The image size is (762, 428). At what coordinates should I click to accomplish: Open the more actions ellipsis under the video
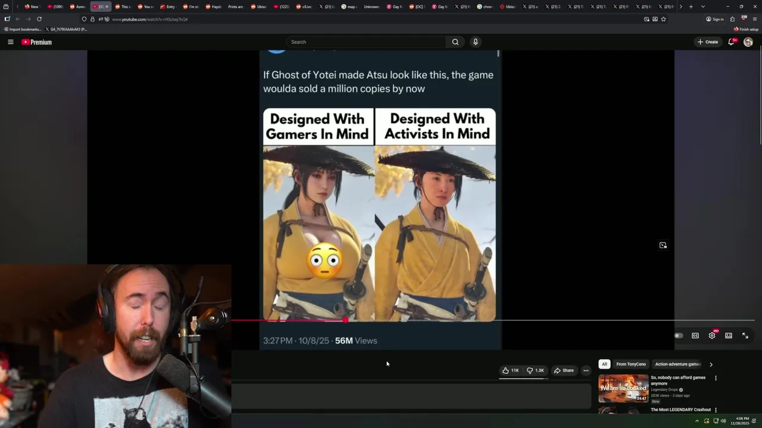[586, 370]
